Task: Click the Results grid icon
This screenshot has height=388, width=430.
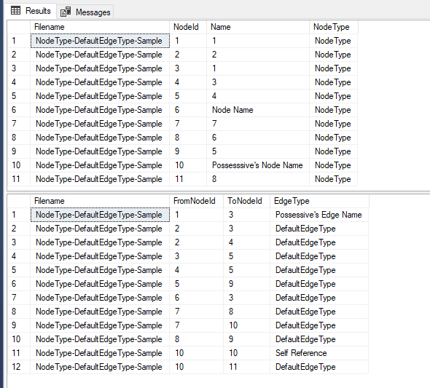Action: coord(15,11)
